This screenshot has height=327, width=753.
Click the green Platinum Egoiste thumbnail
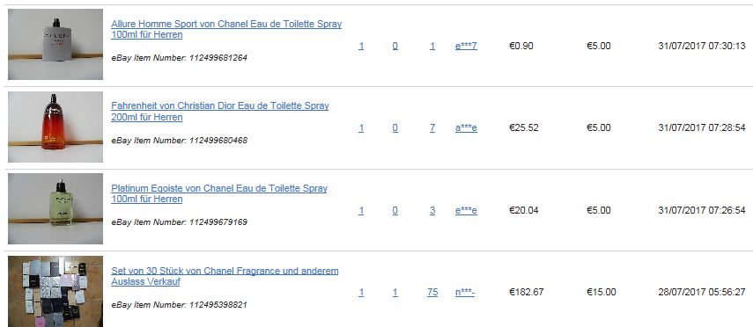55,208
